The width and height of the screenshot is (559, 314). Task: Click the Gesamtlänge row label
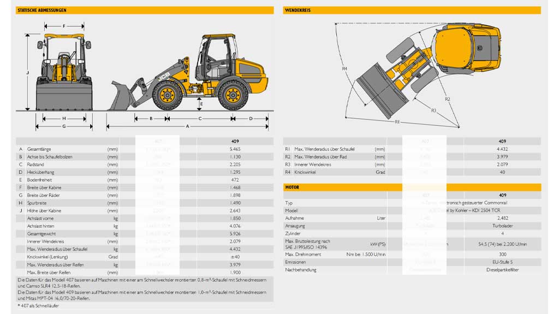point(39,149)
